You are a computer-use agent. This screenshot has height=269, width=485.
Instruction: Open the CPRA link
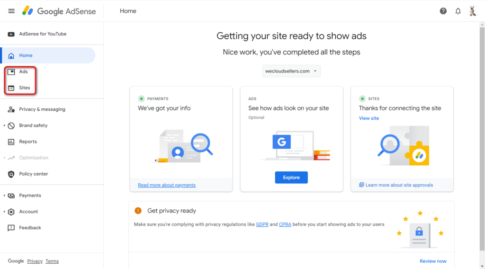click(x=285, y=224)
